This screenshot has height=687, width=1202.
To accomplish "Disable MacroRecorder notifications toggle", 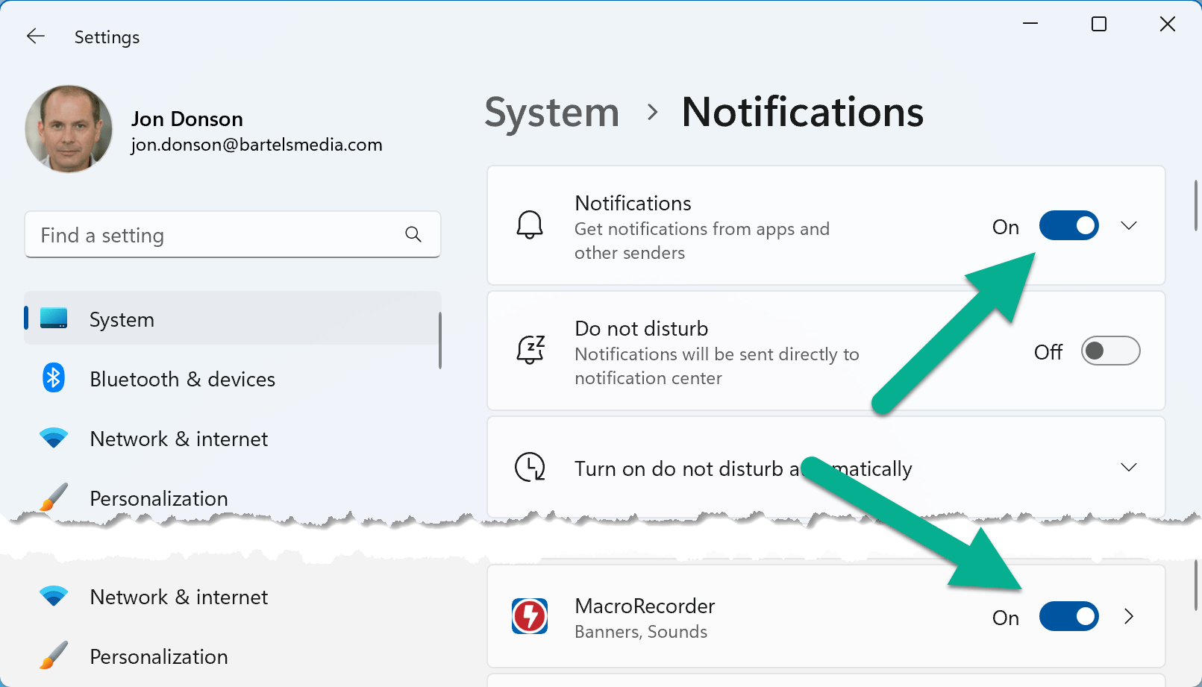I will (x=1068, y=617).
